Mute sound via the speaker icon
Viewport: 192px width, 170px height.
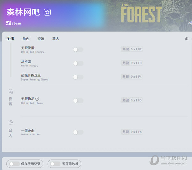pyautogui.click(x=187, y=39)
